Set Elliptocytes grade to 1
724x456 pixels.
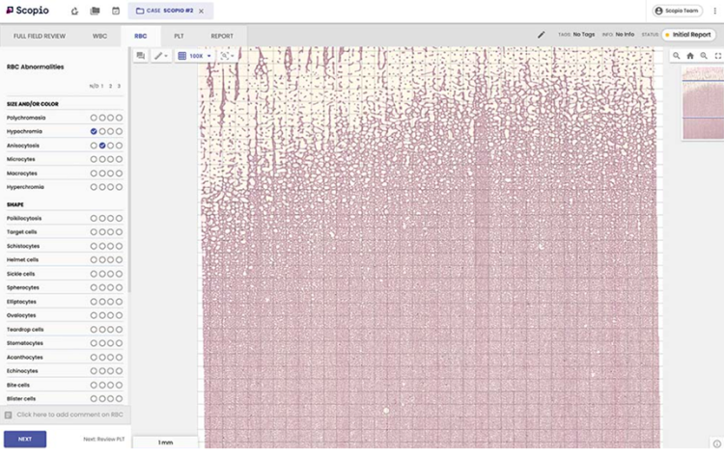102,302
